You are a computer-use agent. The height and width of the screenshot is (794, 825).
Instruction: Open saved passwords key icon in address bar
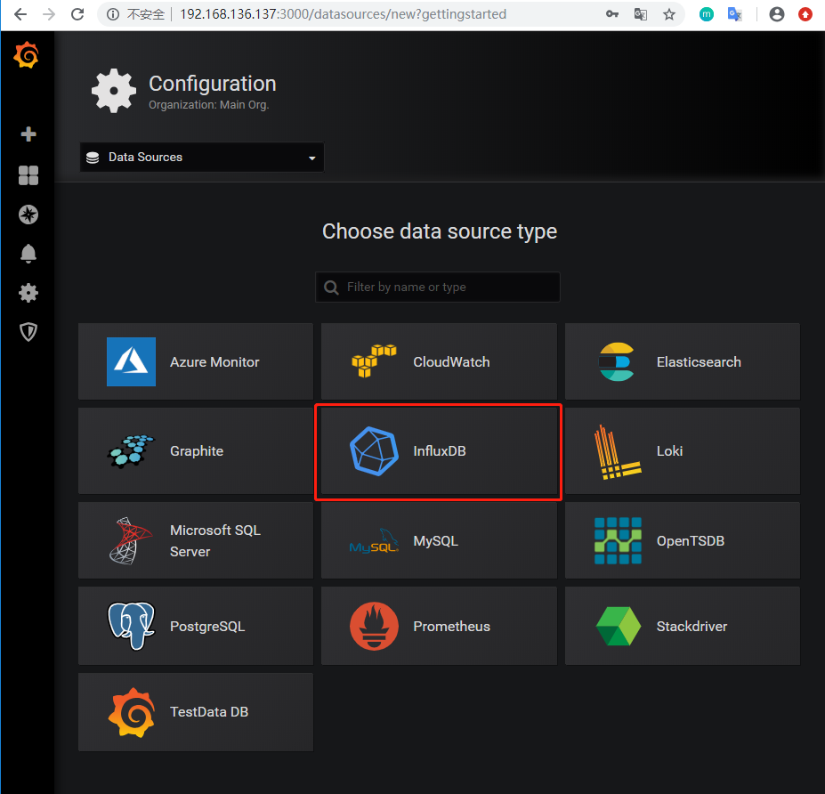(x=612, y=14)
